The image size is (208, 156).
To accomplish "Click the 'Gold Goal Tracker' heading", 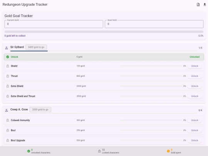I will pos(18,16).
